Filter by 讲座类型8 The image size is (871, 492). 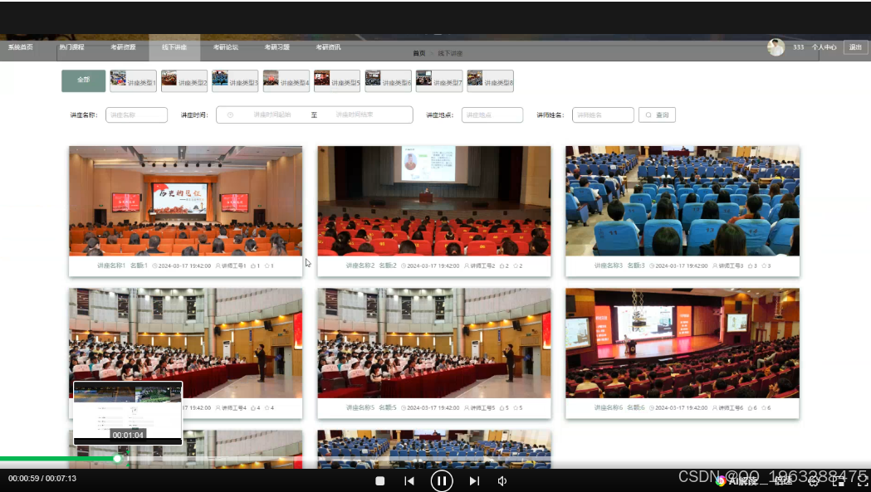coord(491,80)
